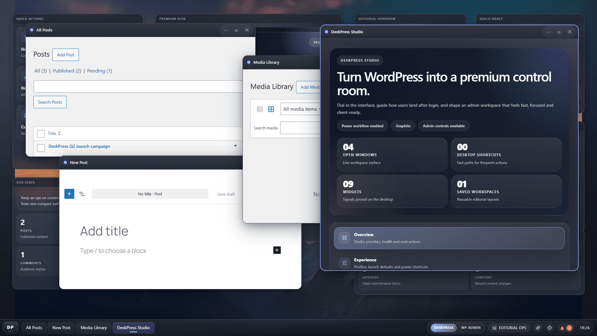Select the DeskPress Q2 launch campaign checkbox
This screenshot has height=336, width=597.
(x=41, y=148)
